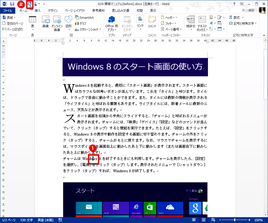Image resolution: width=268 pixels, height=223 pixels.
Task: Click the Word application icon in title bar
Action: point(5,4)
